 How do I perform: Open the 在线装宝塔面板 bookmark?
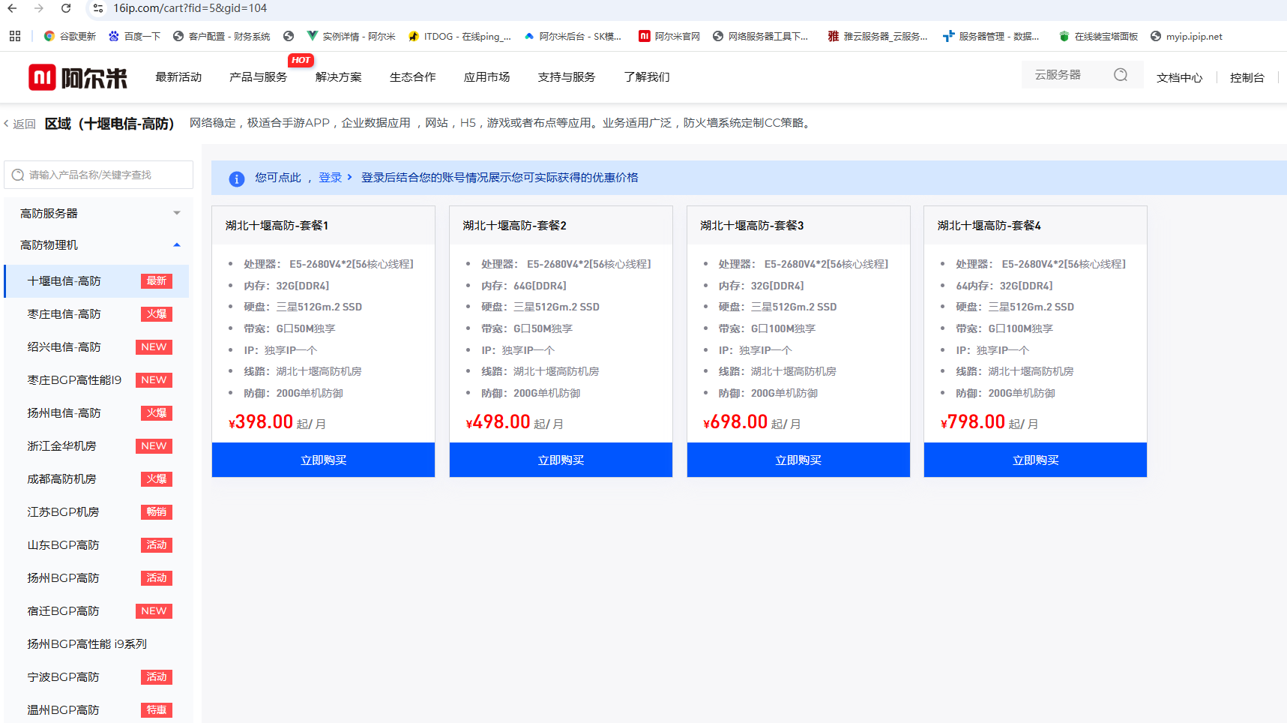(x=1098, y=36)
